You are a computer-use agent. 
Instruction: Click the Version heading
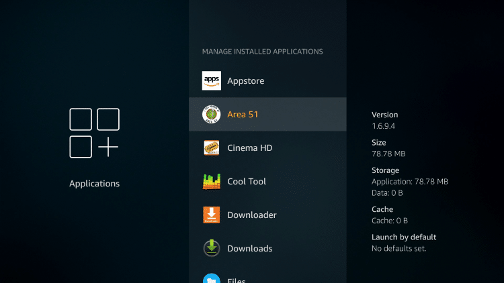(385, 115)
